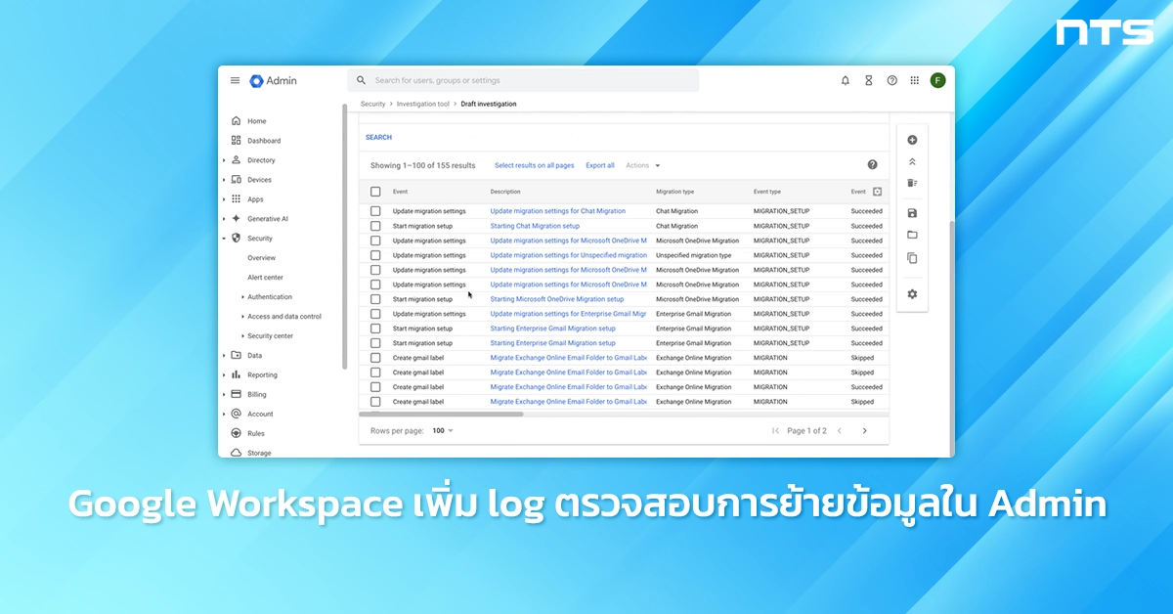Tick the header select-all checkbox

(375, 192)
